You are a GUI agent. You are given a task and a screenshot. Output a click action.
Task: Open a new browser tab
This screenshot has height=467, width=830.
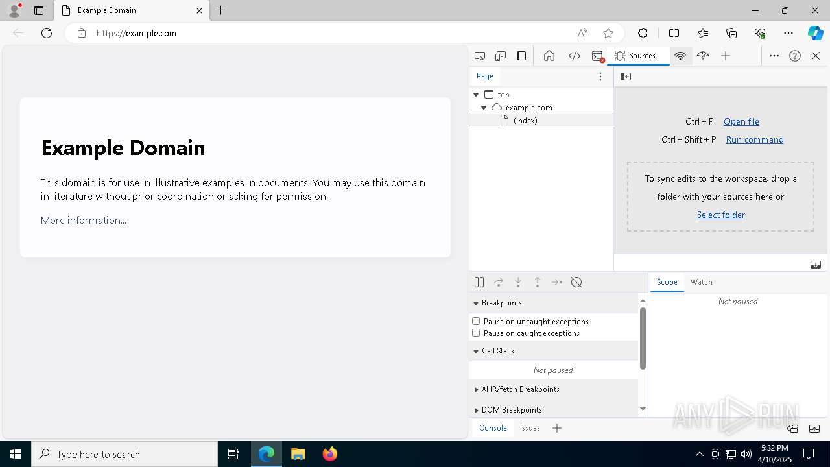pos(221,10)
